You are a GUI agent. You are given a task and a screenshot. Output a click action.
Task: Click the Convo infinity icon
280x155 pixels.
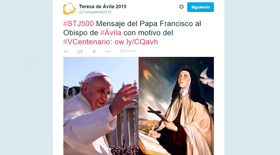[123, 51]
